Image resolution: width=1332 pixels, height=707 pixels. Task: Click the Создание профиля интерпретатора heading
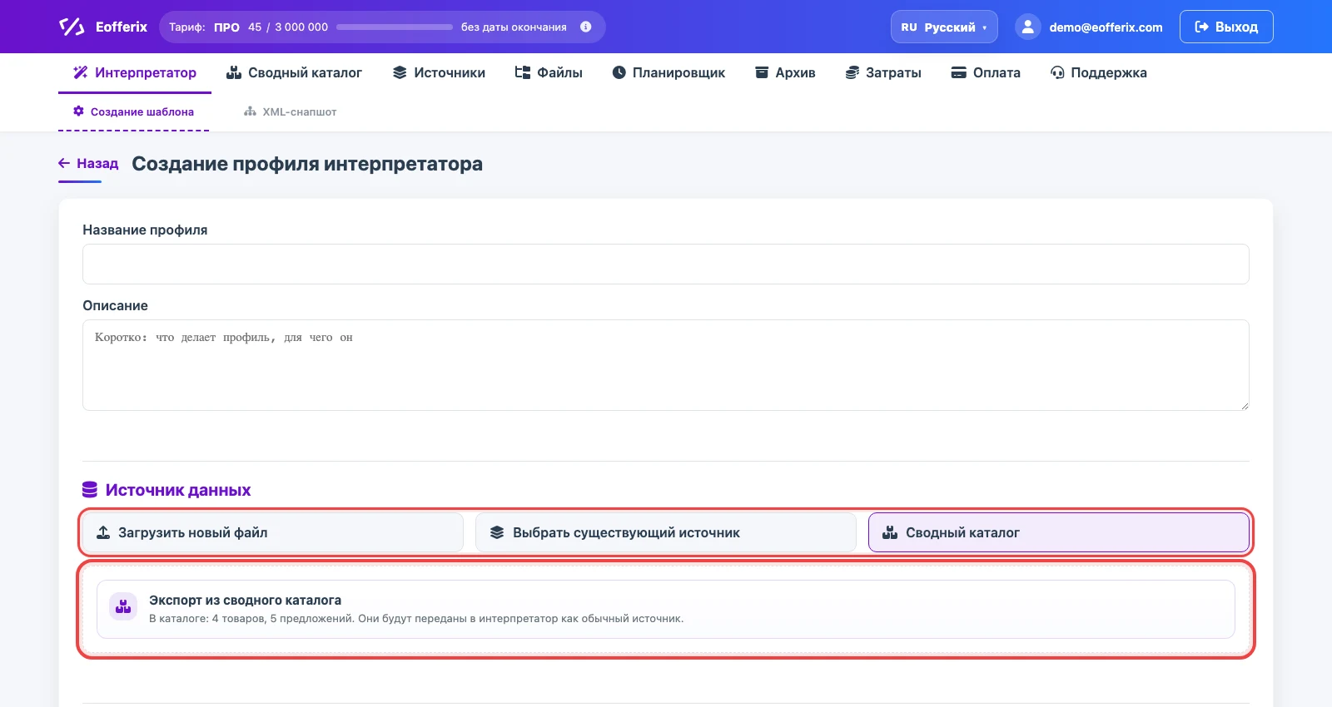click(x=307, y=164)
